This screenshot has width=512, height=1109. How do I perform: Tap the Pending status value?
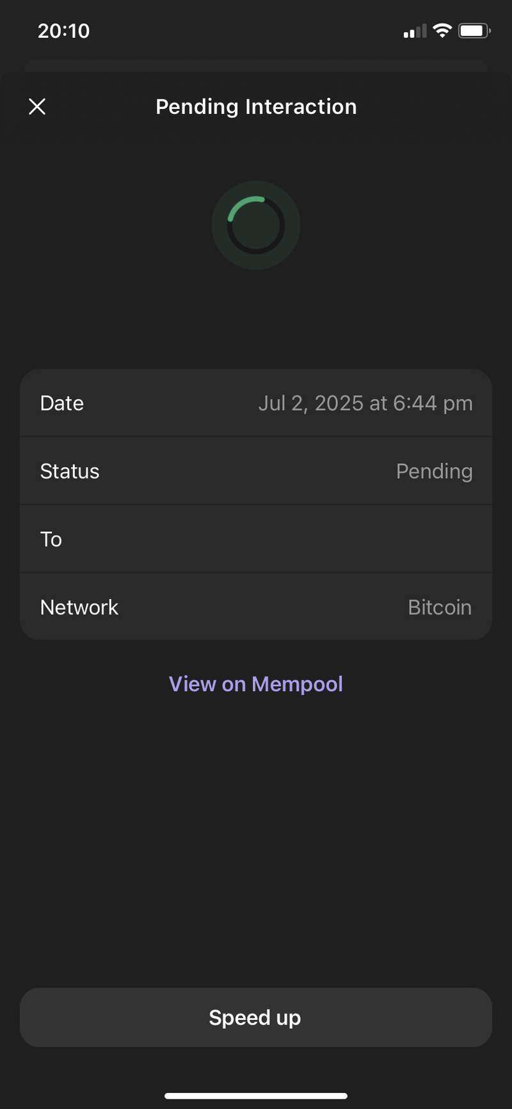[434, 471]
